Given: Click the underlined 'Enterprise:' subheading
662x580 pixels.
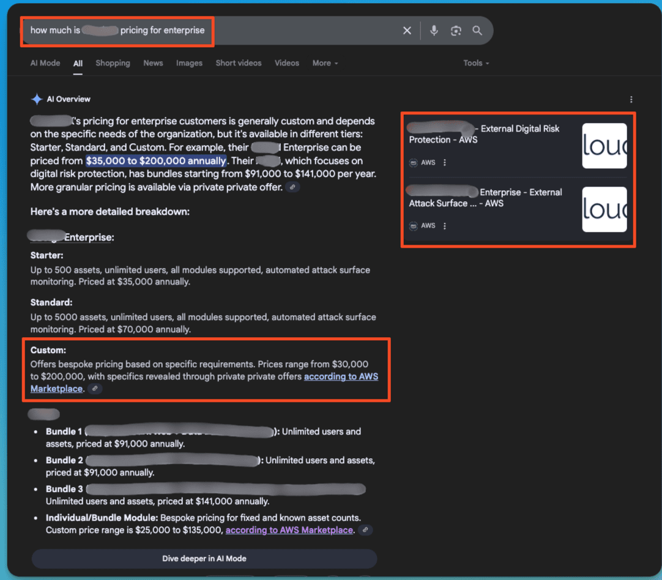Looking at the screenshot, I should (x=89, y=237).
